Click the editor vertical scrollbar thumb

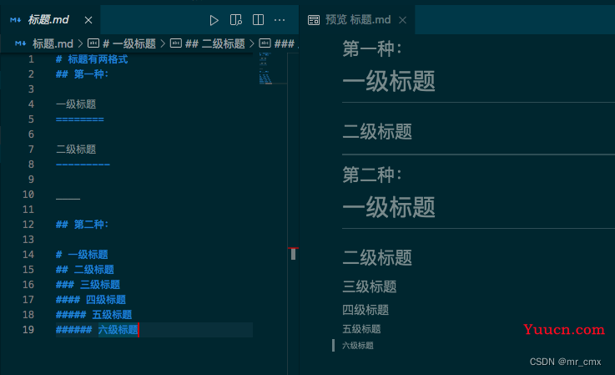[x=293, y=254]
